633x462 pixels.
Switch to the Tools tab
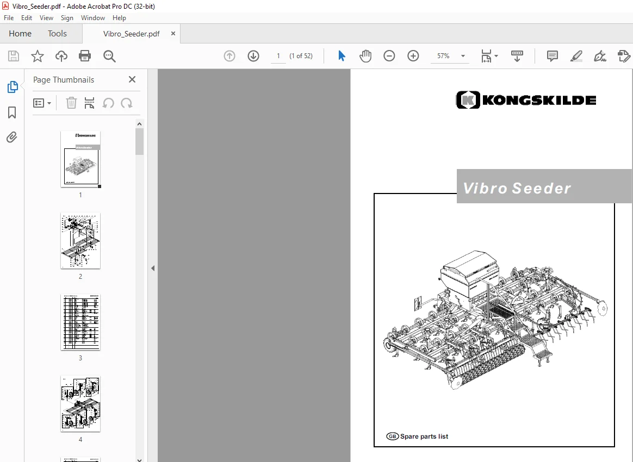click(x=57, y=34)
